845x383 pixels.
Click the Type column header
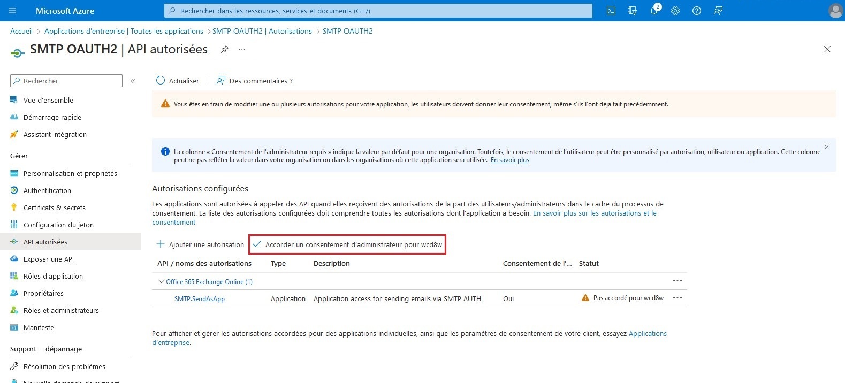point(278,263)
